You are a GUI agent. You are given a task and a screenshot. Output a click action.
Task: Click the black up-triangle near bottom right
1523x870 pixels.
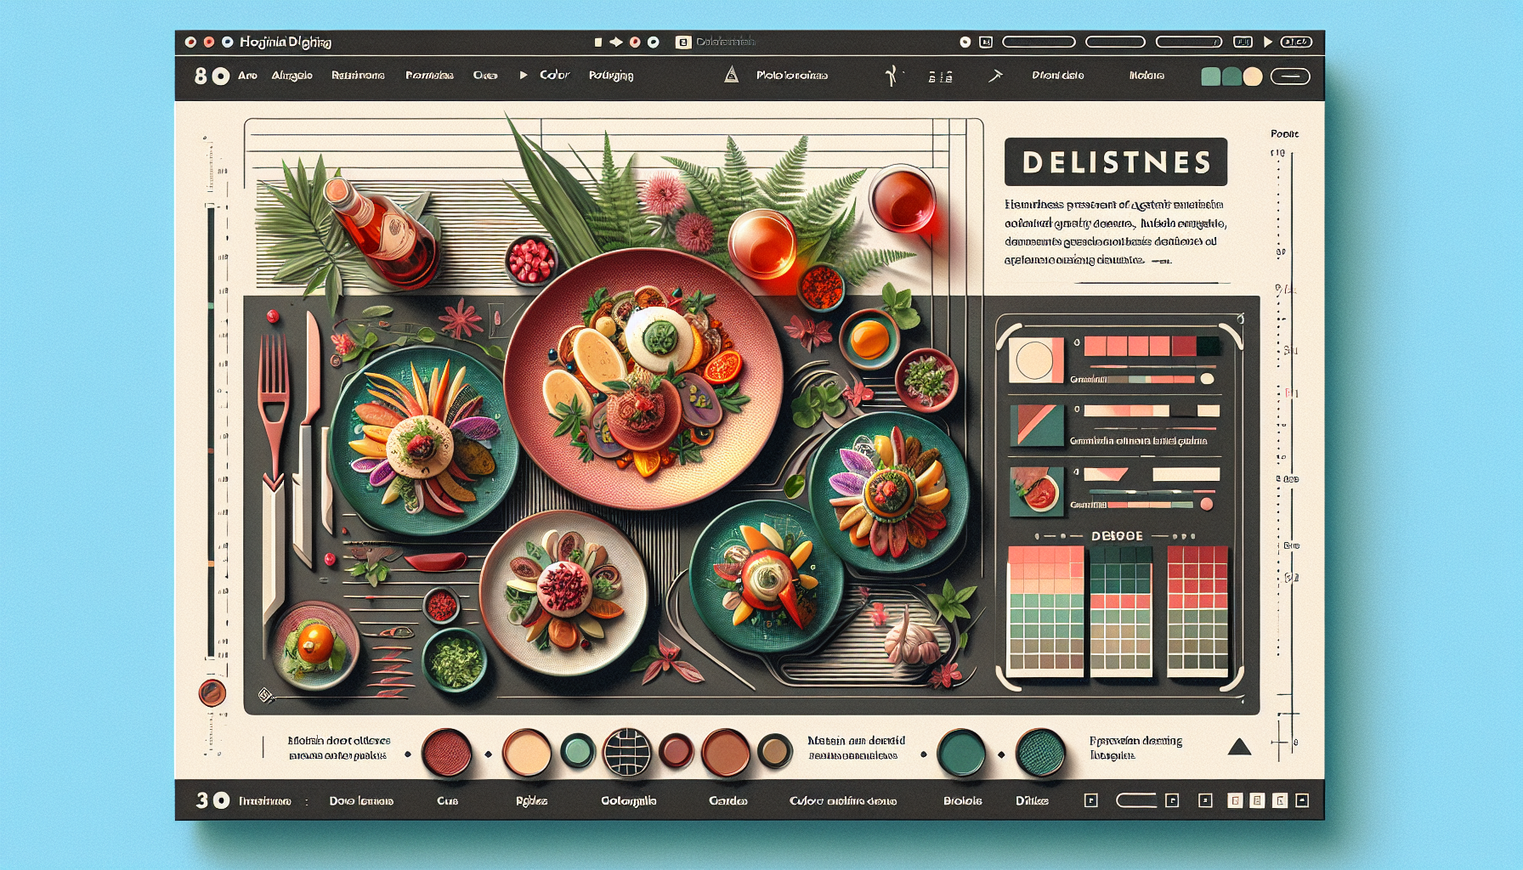tap(1239, 748)
